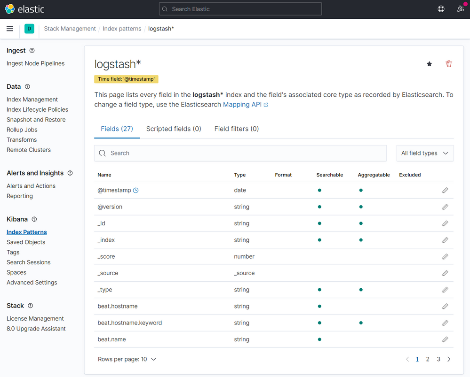
Task: Go to page 2 of fields
Action: (428, 359)
